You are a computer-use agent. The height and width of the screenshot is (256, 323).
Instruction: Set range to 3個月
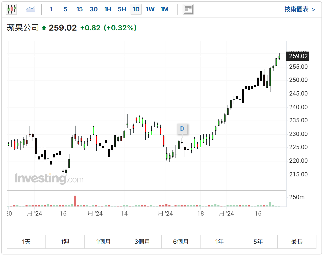142,242
